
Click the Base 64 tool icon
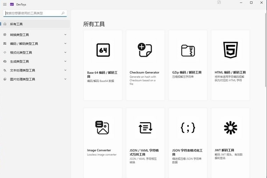coord(103,50)
